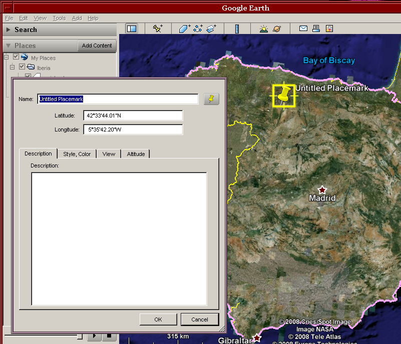Click into the Name input field

coord(118,99)
